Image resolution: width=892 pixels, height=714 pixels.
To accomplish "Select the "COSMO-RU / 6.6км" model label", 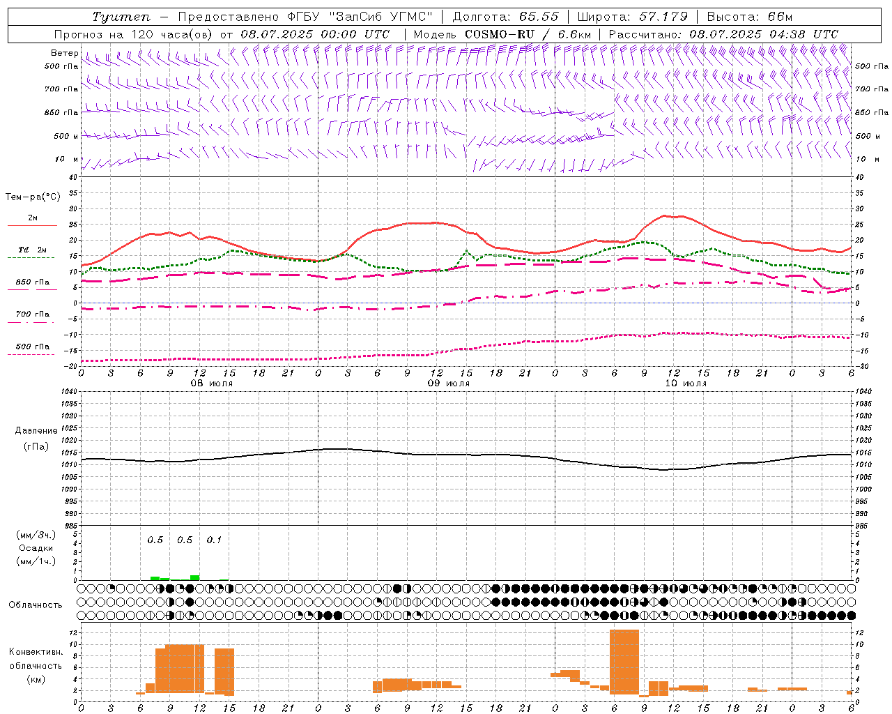I will [x=528, y=34].
